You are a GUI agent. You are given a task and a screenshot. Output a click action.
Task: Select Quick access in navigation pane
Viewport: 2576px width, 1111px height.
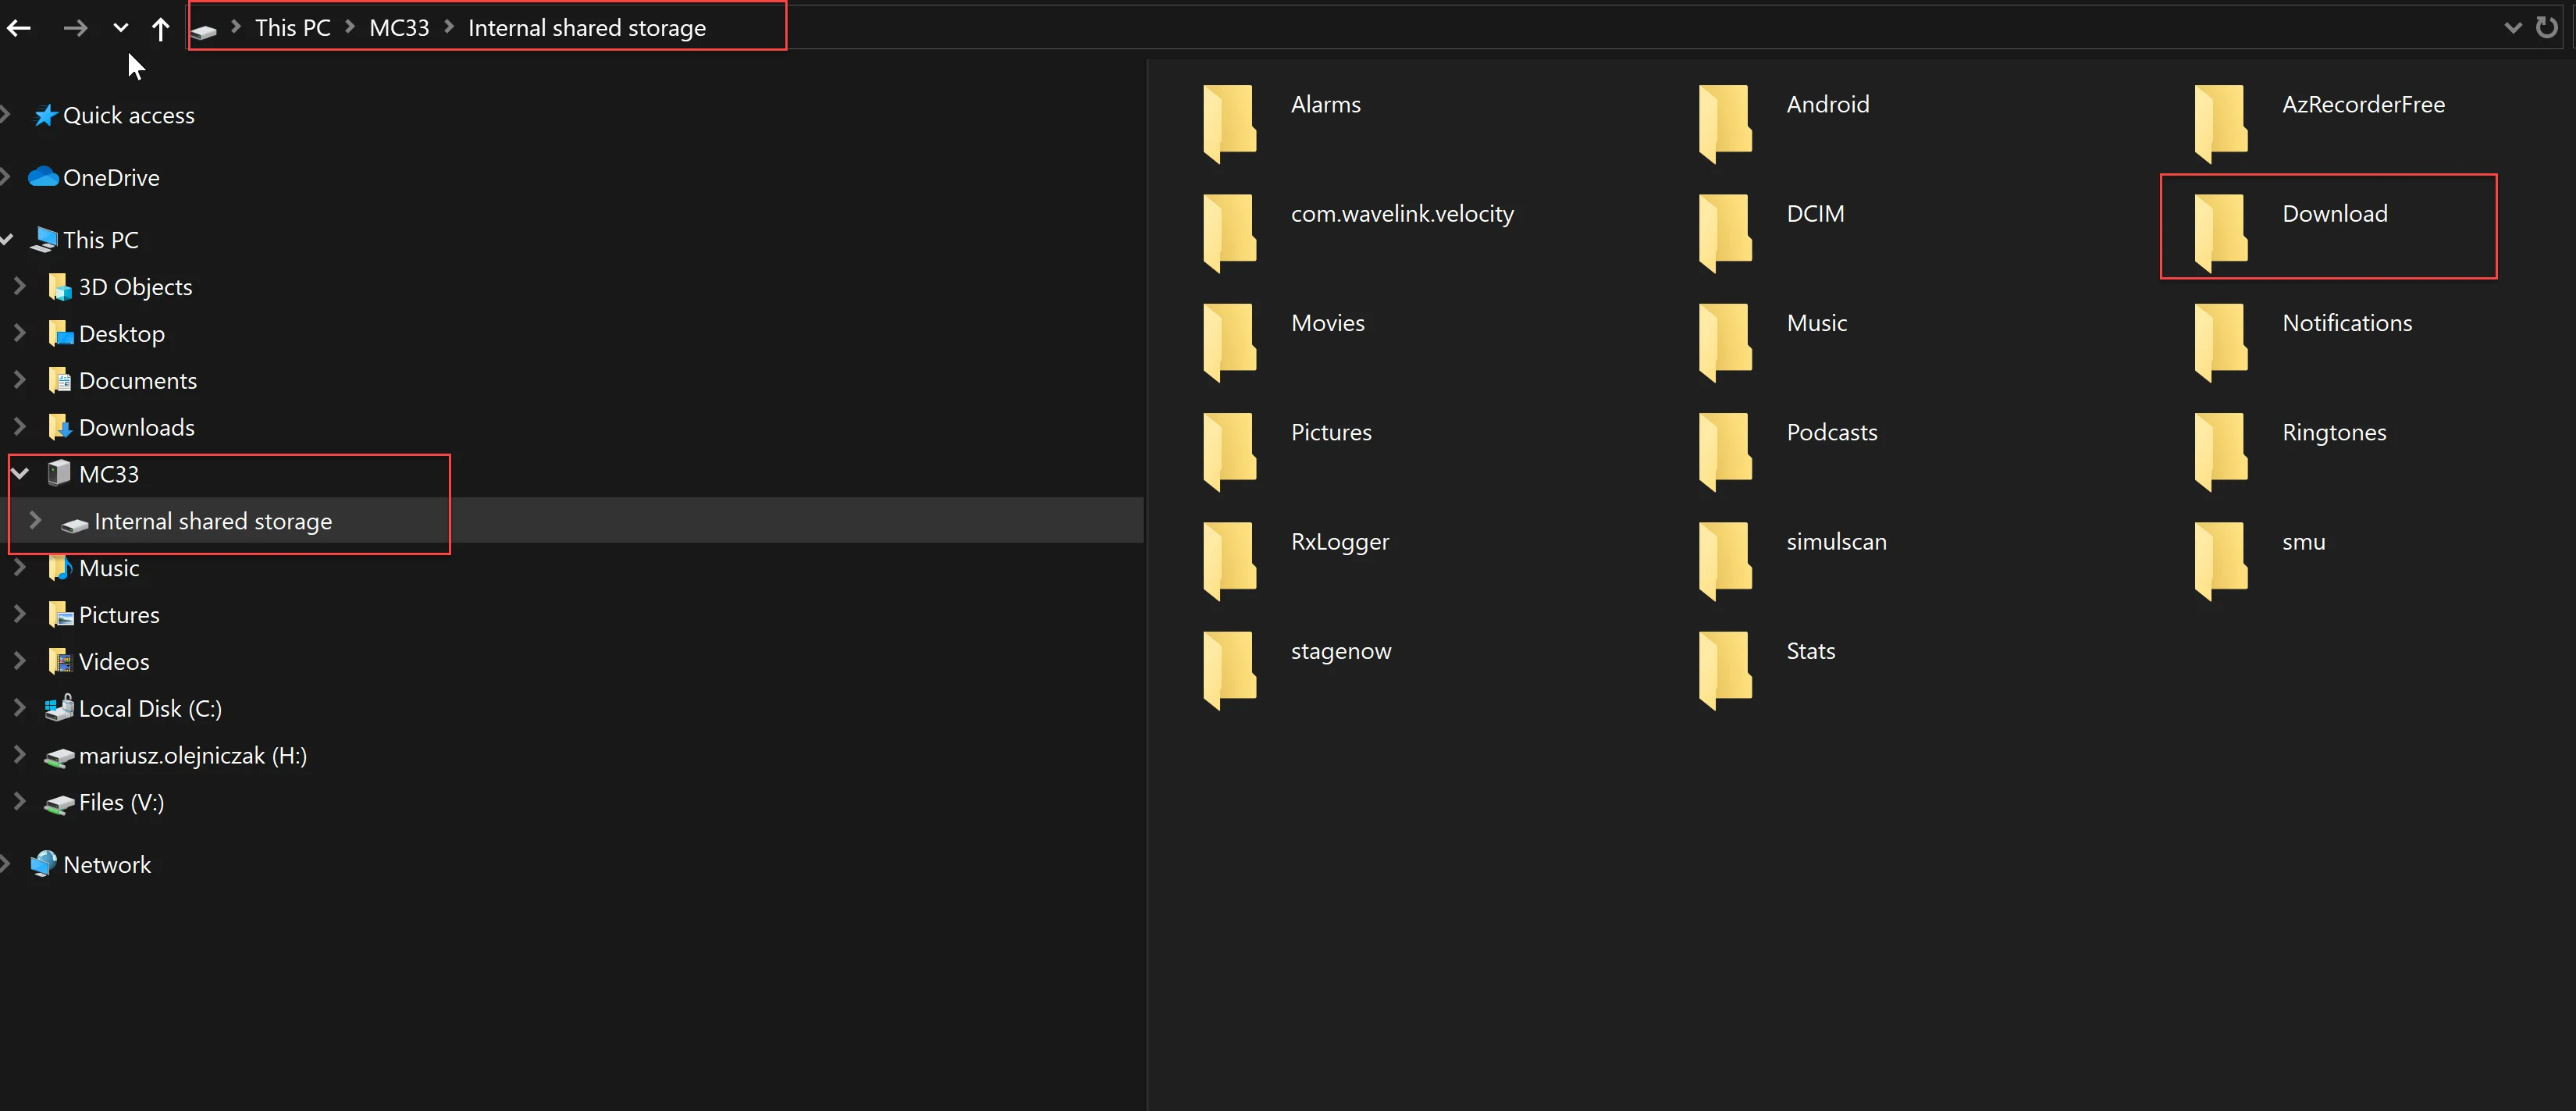coord(128,115)
